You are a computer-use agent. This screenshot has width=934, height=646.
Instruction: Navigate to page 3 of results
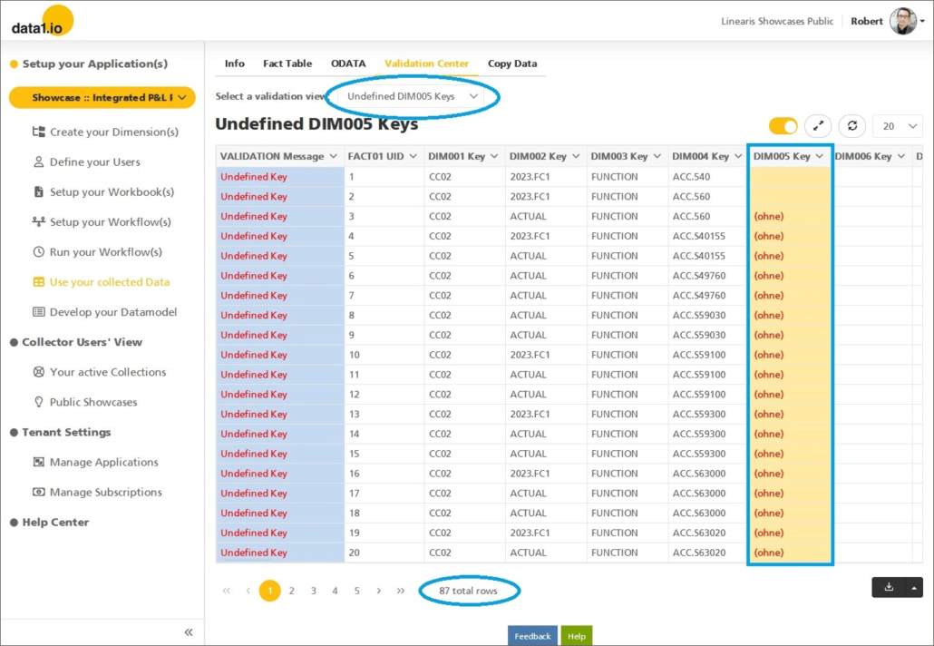point(314,591)
